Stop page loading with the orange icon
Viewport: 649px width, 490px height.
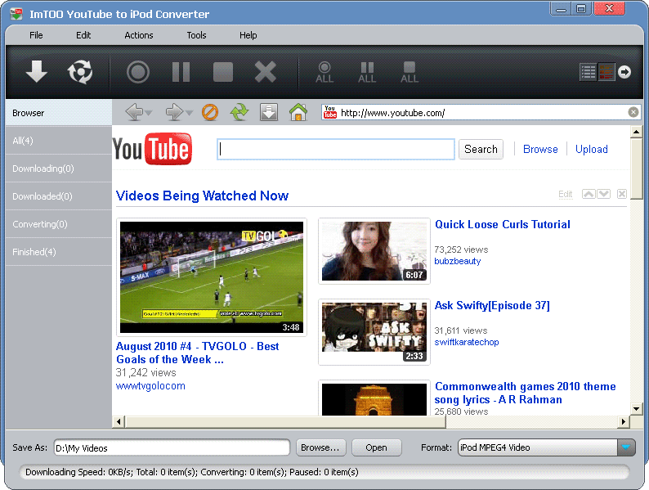coord(210,112)
